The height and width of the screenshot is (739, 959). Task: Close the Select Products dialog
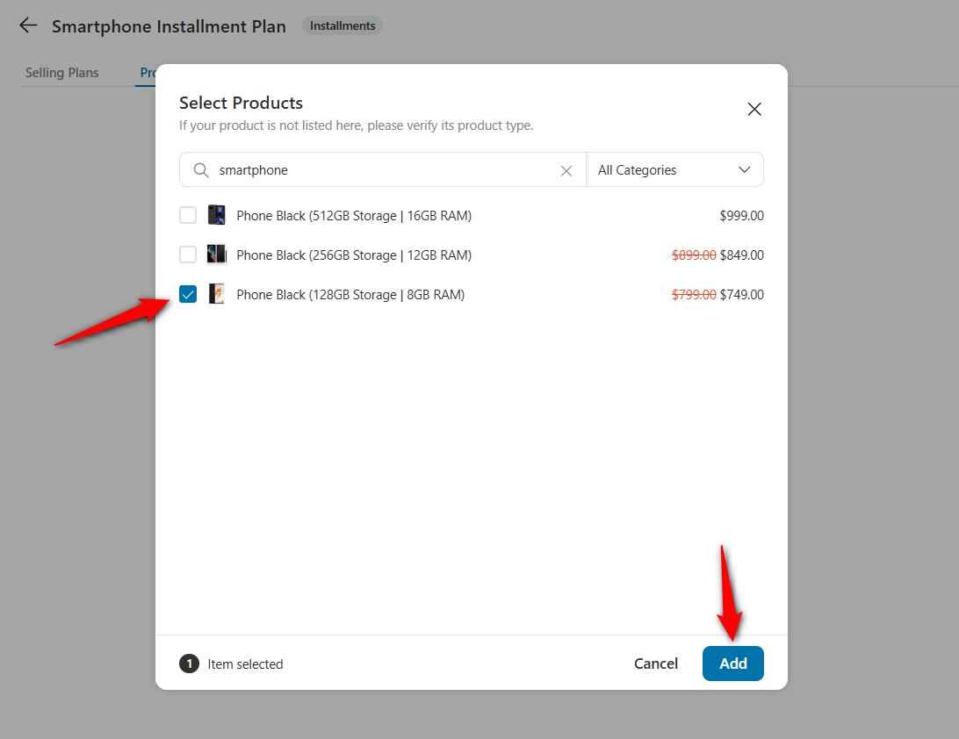(x=753, y=109)
